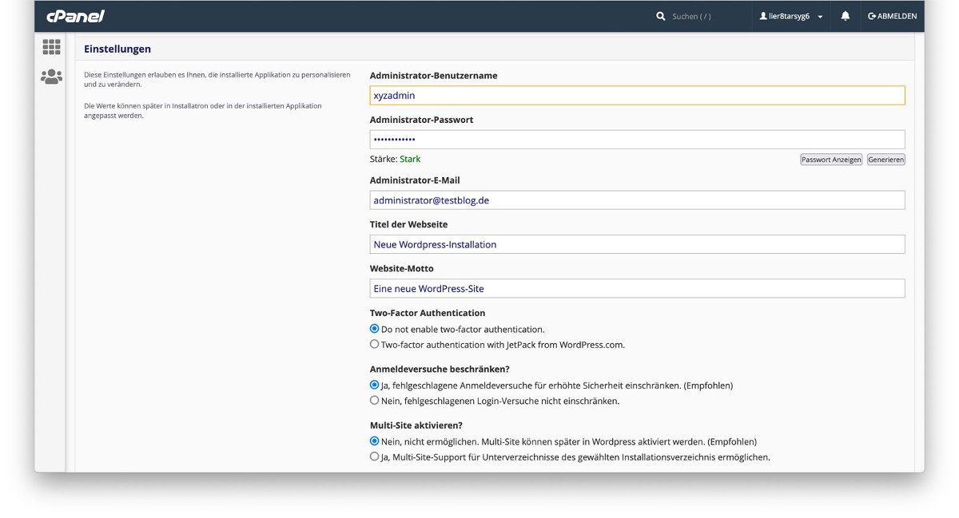Click the Administrator-Benutzername field
This screenshot has width=959, height=518.
(637, 95)
